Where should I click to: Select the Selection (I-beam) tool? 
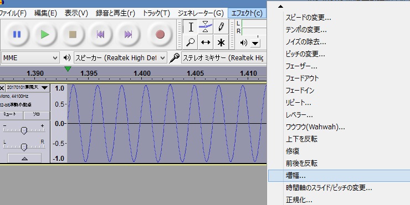[x=191, y=27]
